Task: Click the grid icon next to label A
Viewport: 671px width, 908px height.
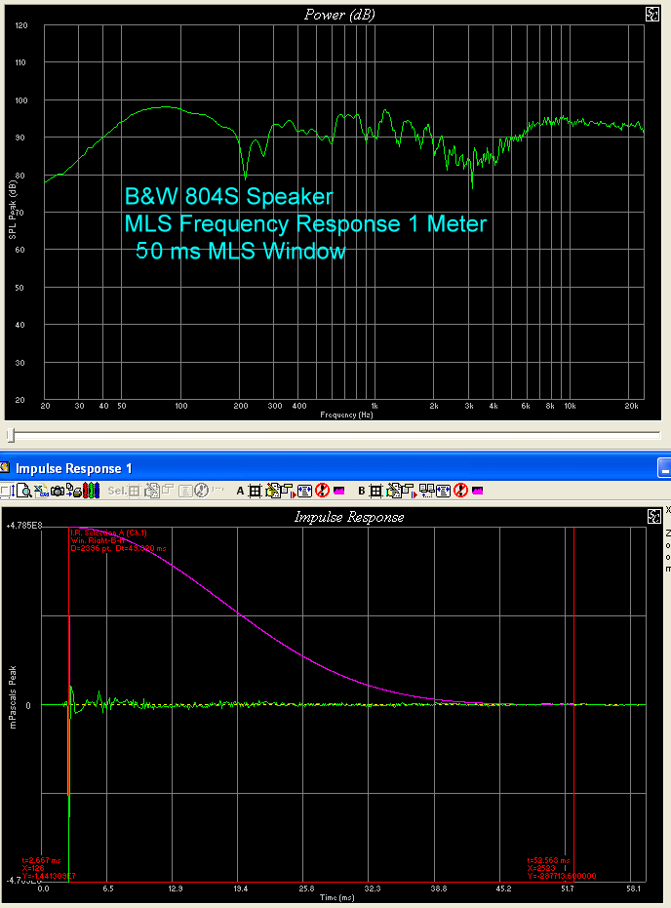Action: coord(255,492)
